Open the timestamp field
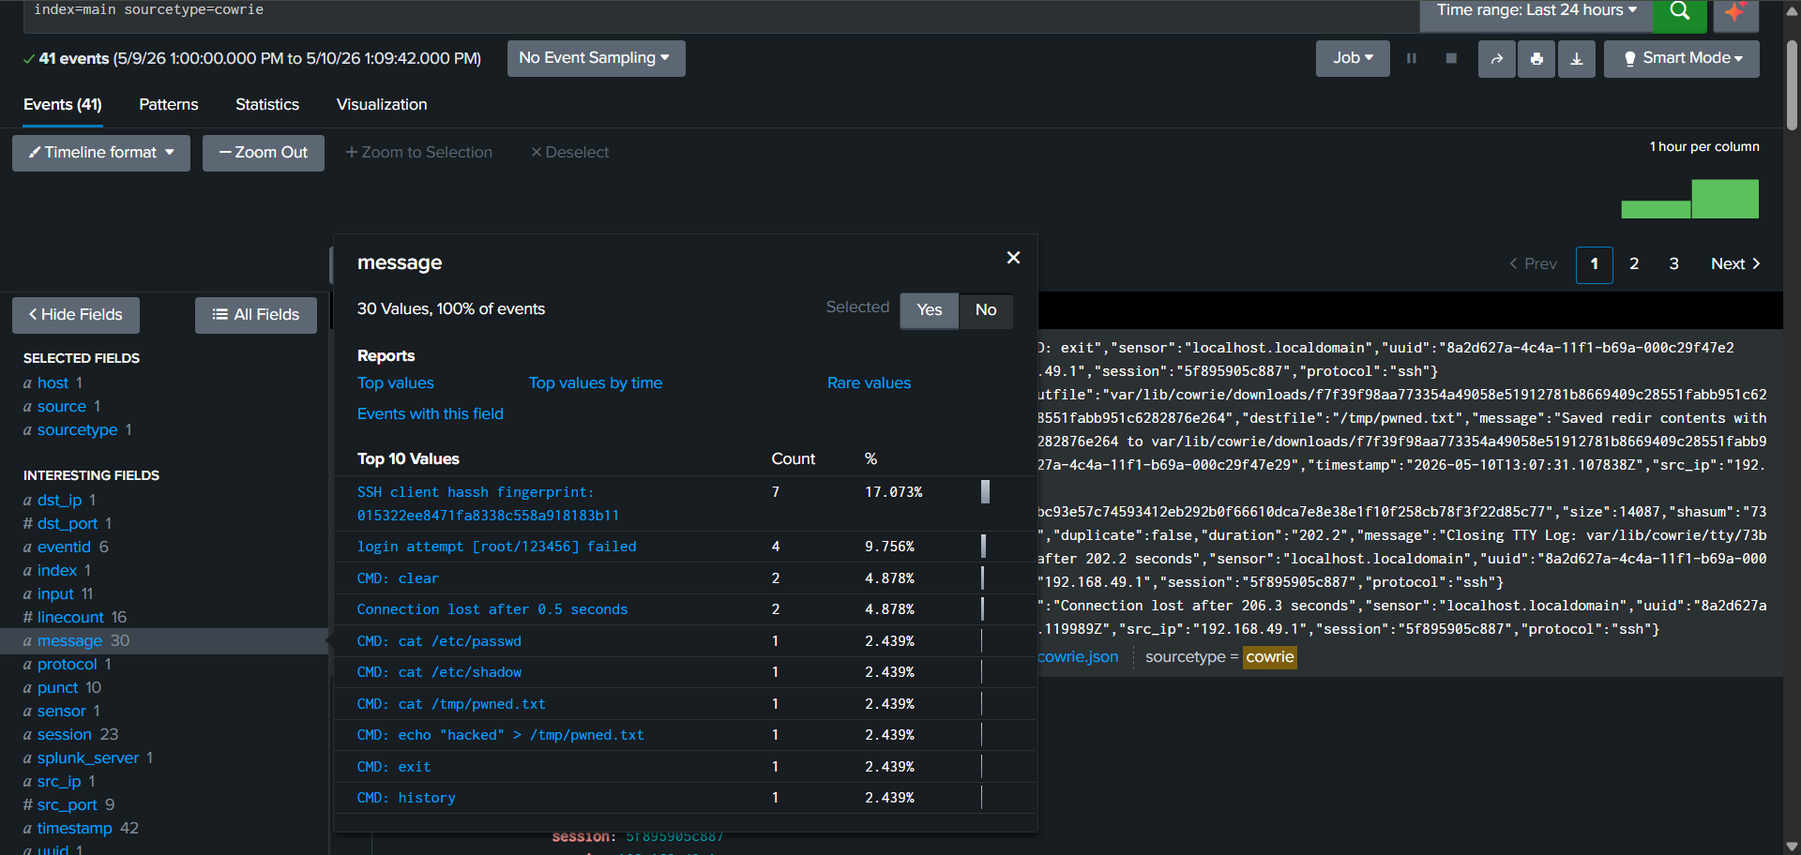Screen dimensions: 1801x855 [75, 829]
